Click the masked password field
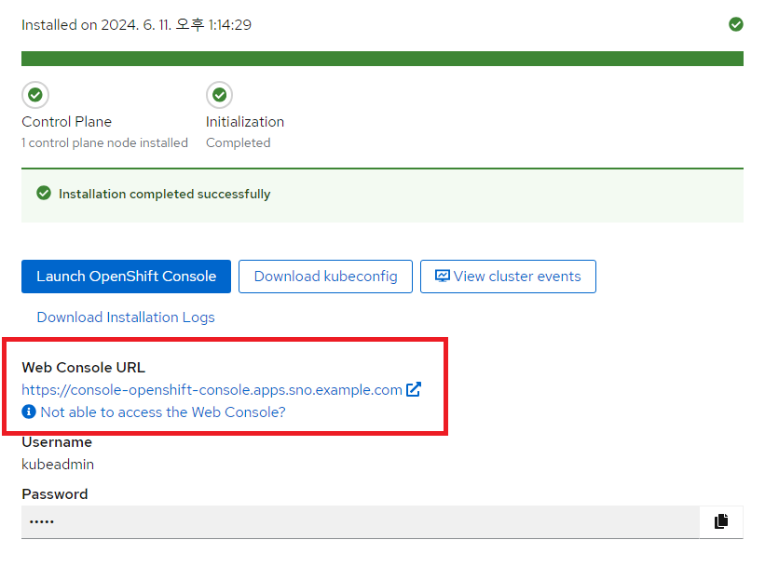Image resolution: width=765 pixels, height=567 pixels. click(x=360, y=521)
